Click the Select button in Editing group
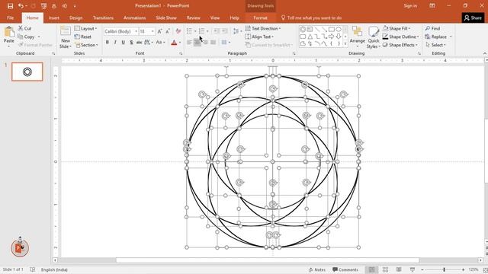Screen dimensions: 488x274 click(x=435, y=45)
